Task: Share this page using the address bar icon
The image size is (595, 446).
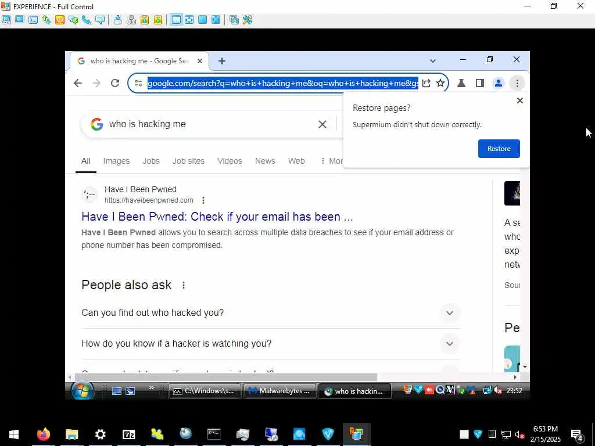Action: tap(426, 83)
